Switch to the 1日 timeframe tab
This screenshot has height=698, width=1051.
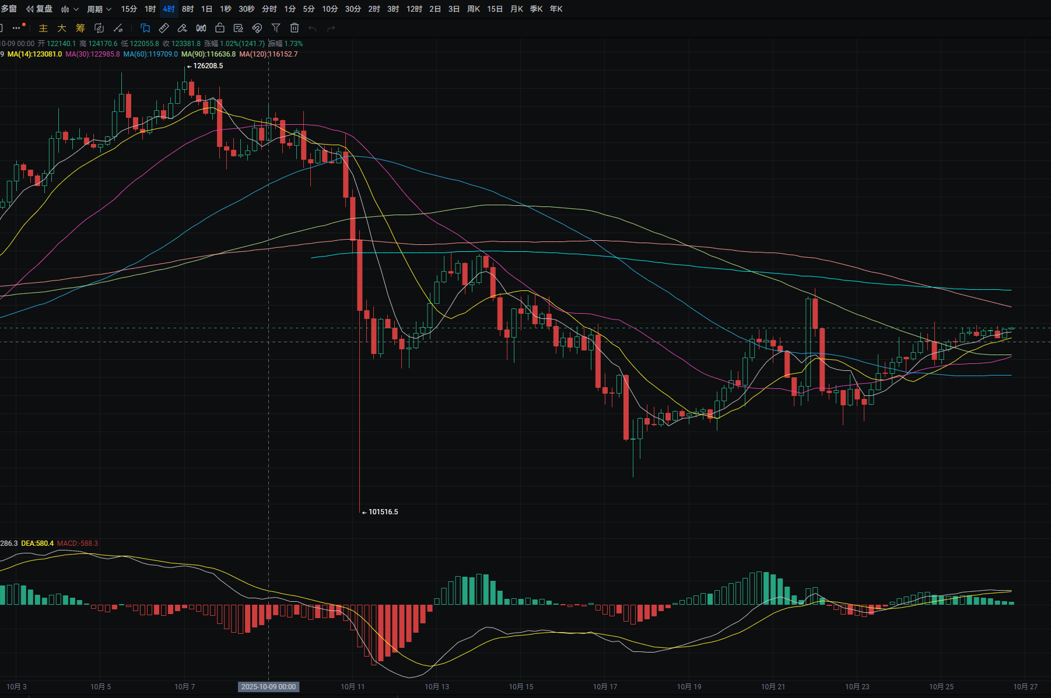[x=206, y=9]
